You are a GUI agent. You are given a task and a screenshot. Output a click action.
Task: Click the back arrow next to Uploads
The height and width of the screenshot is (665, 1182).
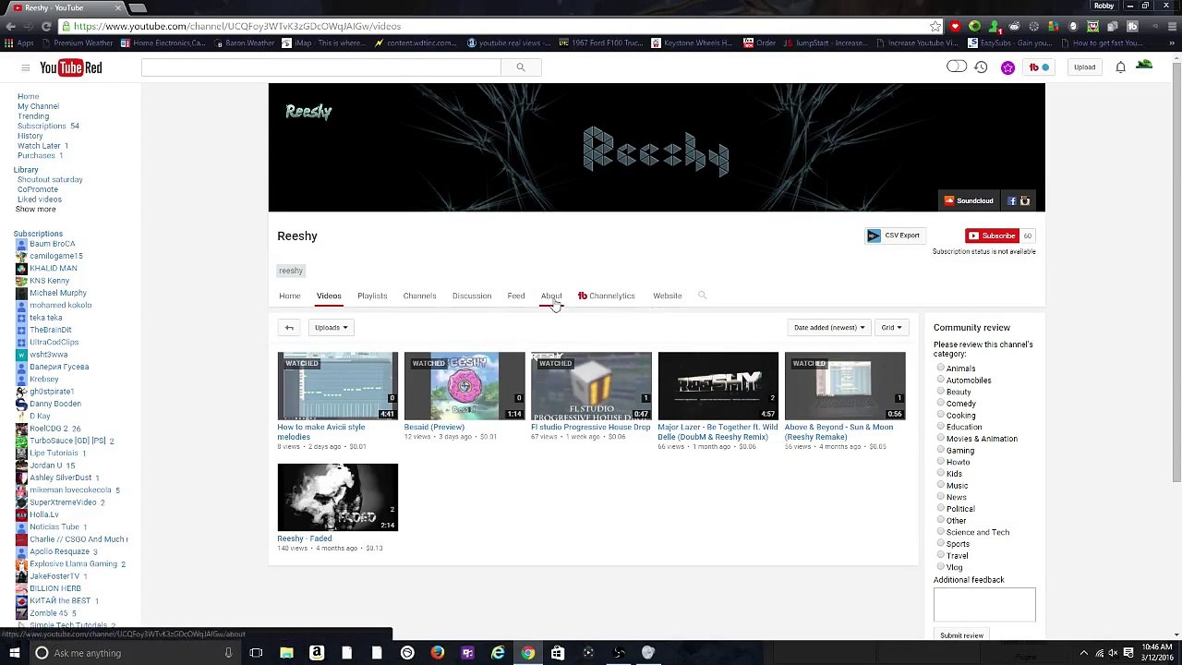click(x=289, y=327)
